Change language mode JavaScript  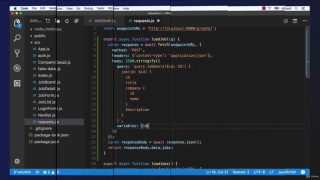(286, 172)
